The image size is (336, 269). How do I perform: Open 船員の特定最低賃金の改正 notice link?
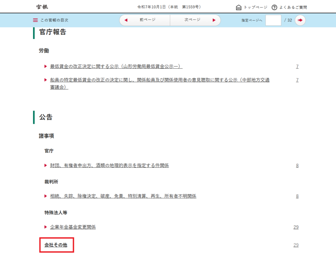160,83
